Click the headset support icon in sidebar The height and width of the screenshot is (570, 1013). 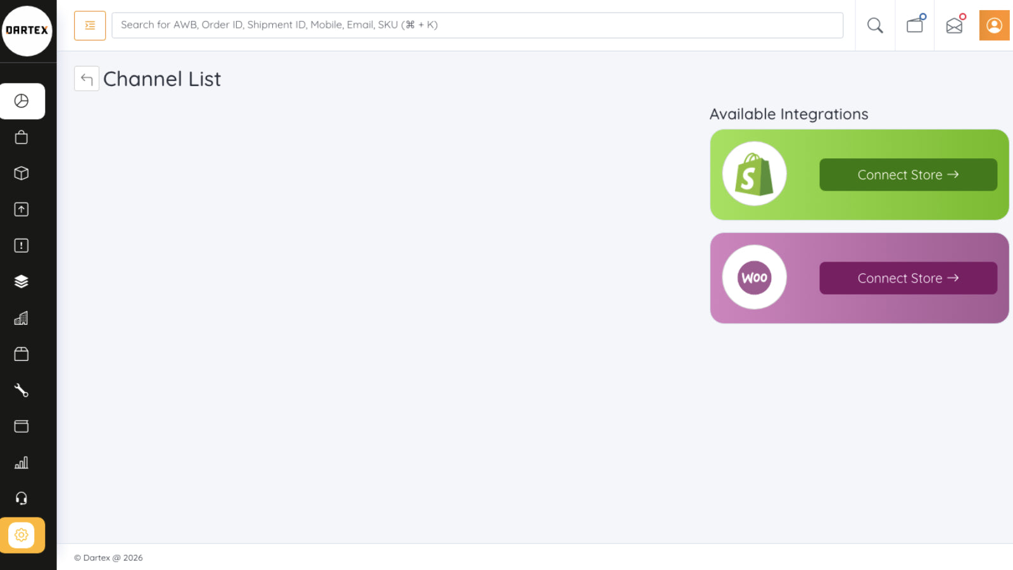(x=22, y=498)
